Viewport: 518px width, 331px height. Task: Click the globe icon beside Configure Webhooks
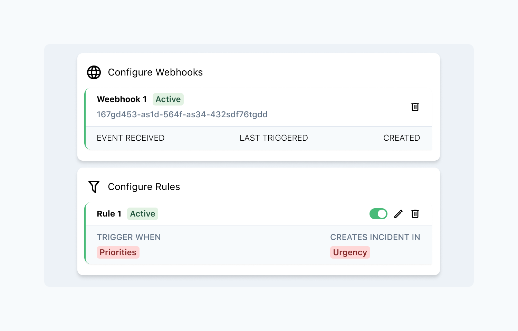[x=94, y=72]
